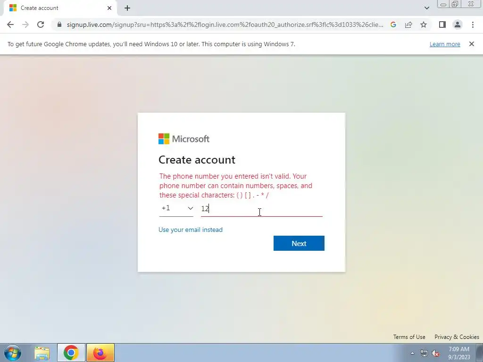
Task: Click the Create account heading
Action: click(x=197, y=160)
